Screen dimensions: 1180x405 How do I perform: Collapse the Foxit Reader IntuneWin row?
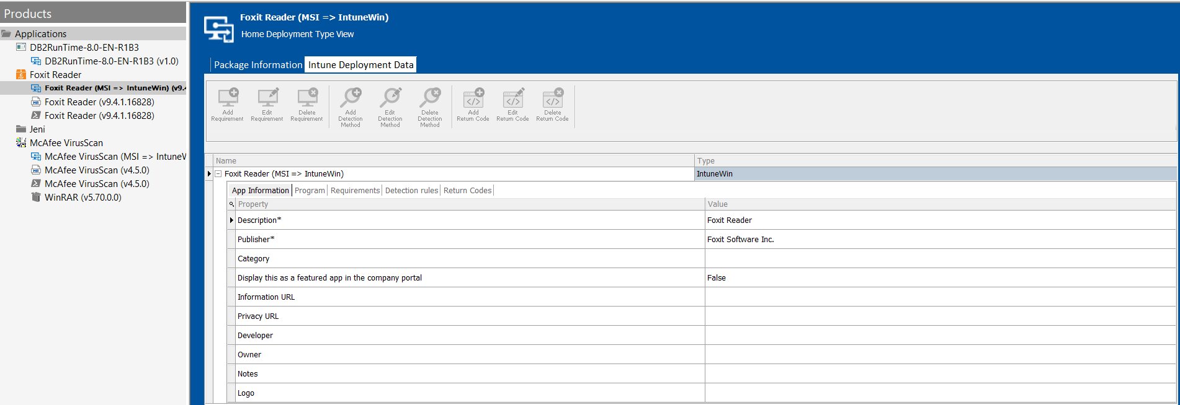218,174
